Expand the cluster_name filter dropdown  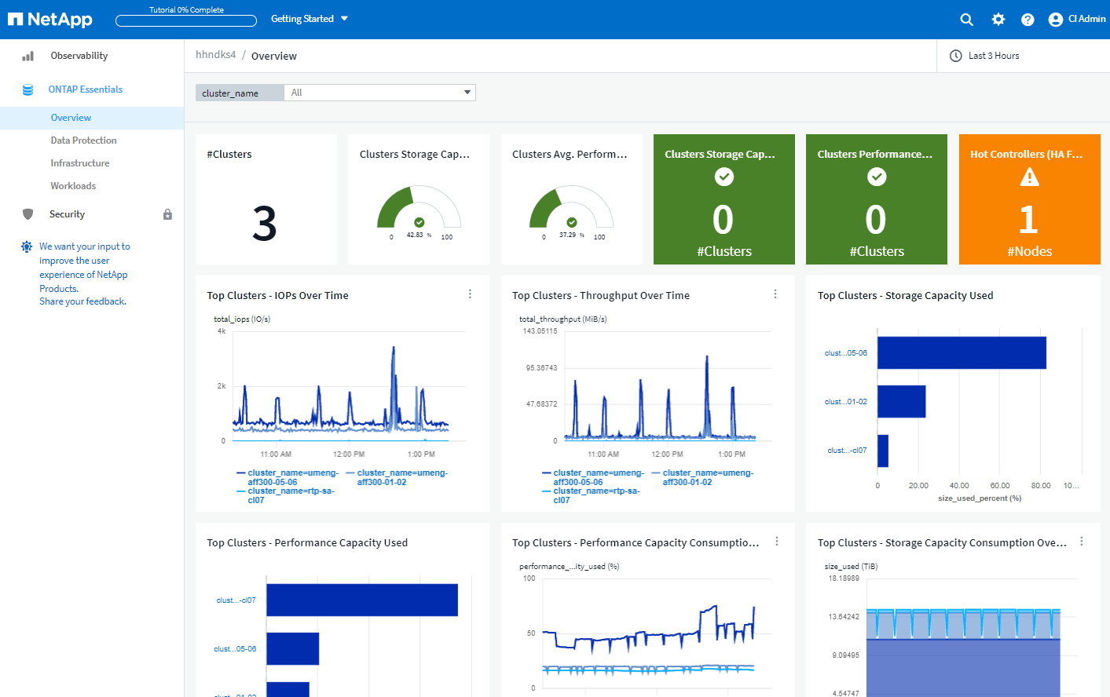(x=467, y=93)
